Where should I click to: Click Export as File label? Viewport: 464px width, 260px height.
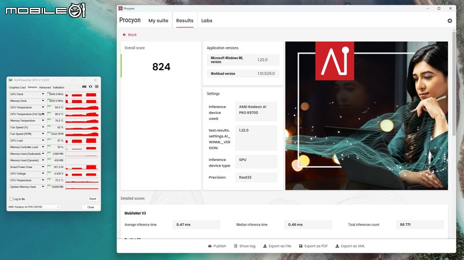[280, 246]
